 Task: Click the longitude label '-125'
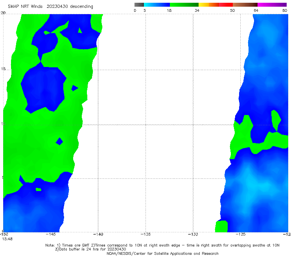pos(241,234)
